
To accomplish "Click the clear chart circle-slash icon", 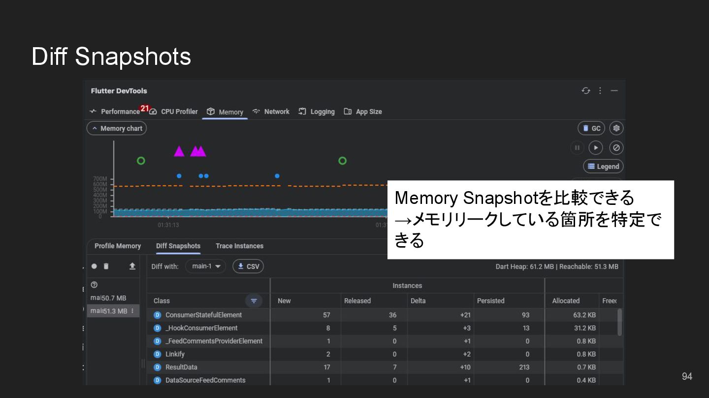I will coord(616,147).
